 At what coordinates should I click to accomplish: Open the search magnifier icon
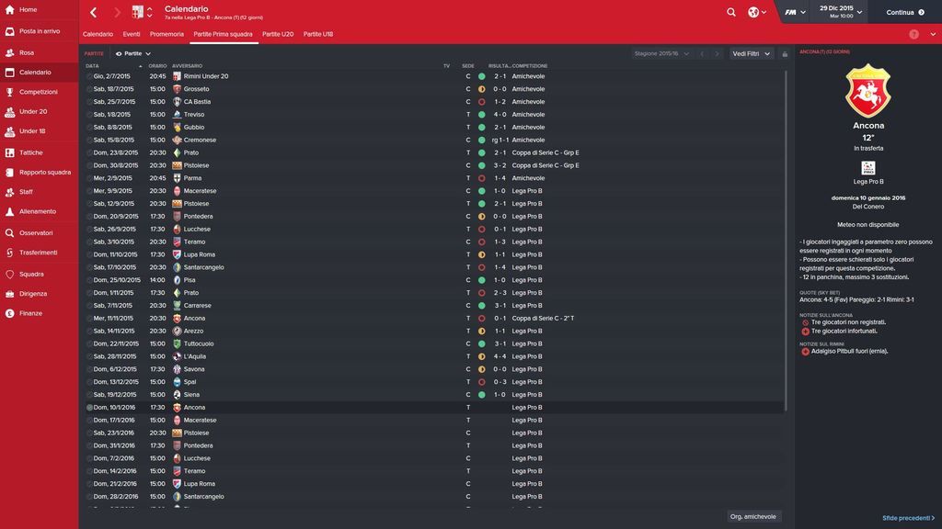(730, 12)
